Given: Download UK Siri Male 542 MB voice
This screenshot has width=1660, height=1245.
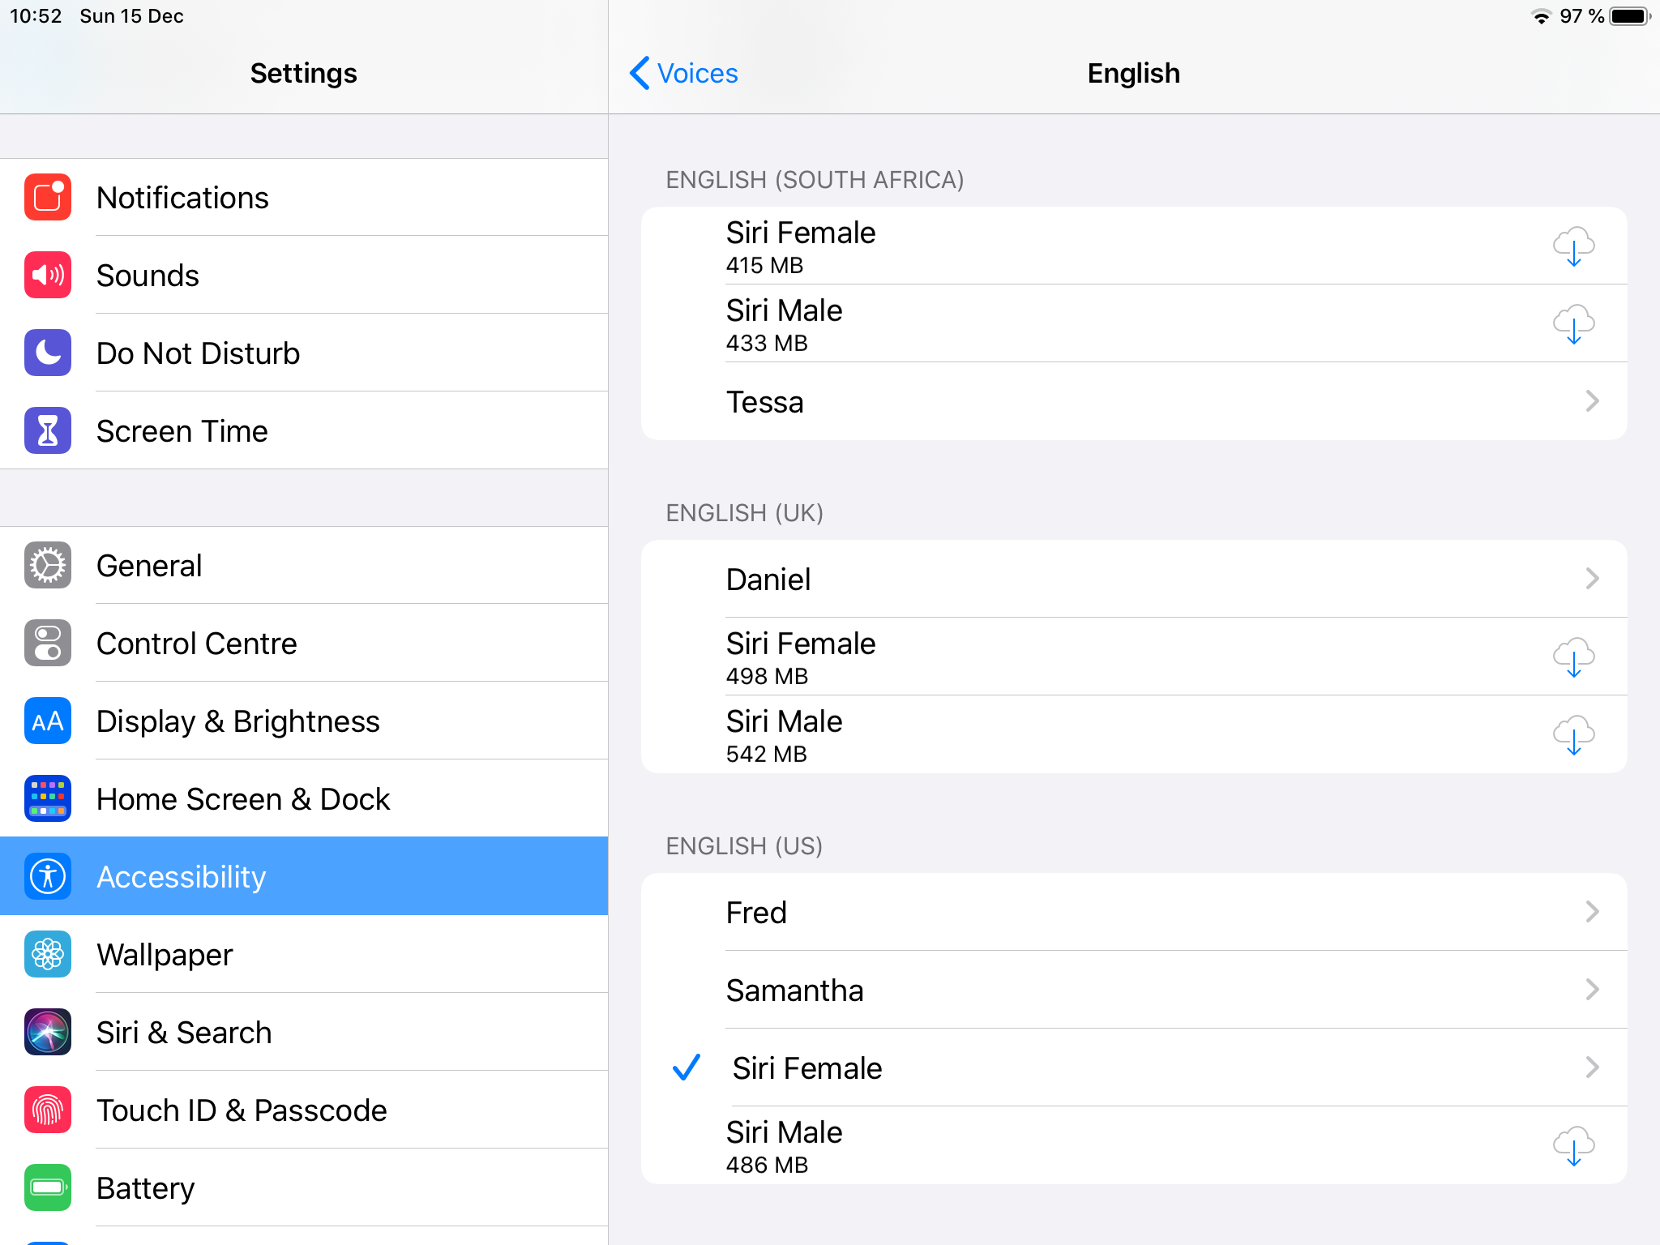Looking at the screenshot, I should tap(1573, 734).
